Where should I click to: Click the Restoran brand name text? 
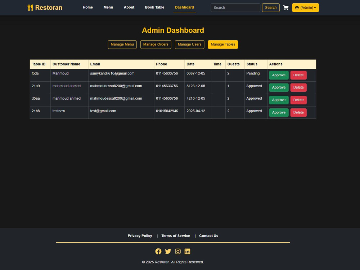tap(49, 8)
